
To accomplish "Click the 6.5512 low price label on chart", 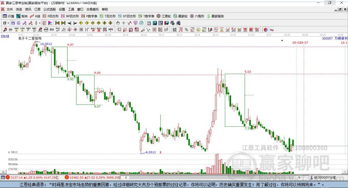I will (x=151, y=152).
